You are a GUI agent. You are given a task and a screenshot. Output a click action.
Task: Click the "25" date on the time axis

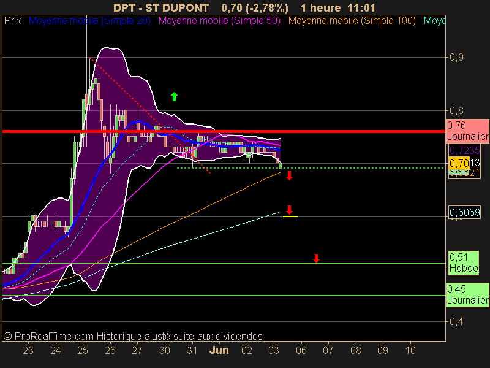click(83, 350)
